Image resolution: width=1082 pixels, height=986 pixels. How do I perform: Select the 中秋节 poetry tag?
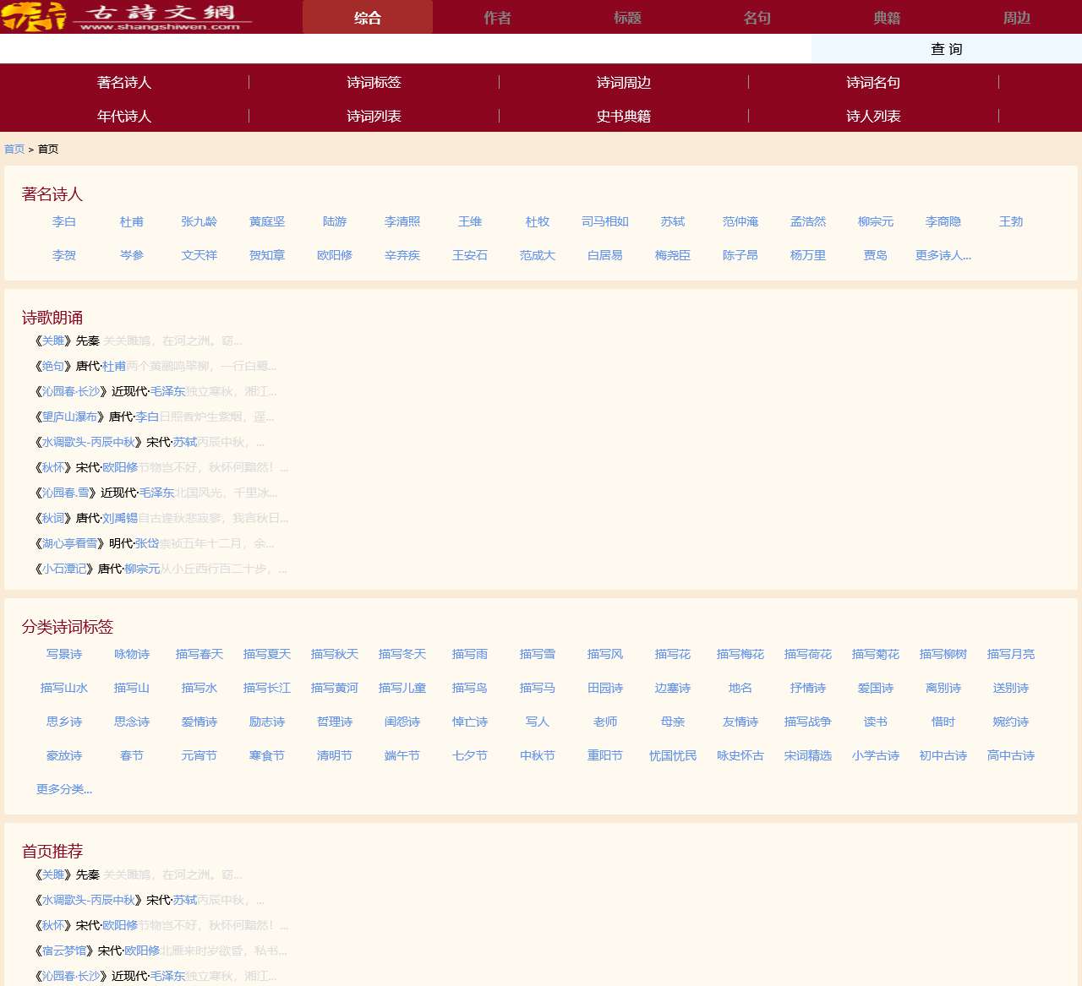pos(538,755)
